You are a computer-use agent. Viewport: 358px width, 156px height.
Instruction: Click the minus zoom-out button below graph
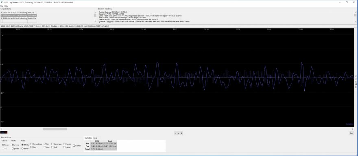click(175, 133)
